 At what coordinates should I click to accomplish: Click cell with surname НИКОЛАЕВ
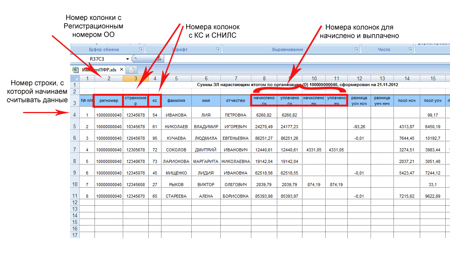pos(176,124)
